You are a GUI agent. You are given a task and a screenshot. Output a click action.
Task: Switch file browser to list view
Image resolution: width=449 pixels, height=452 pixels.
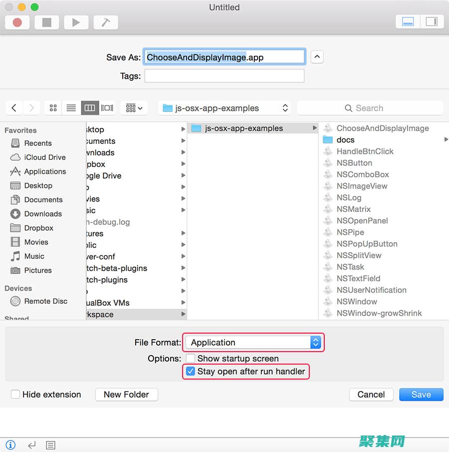71,108
